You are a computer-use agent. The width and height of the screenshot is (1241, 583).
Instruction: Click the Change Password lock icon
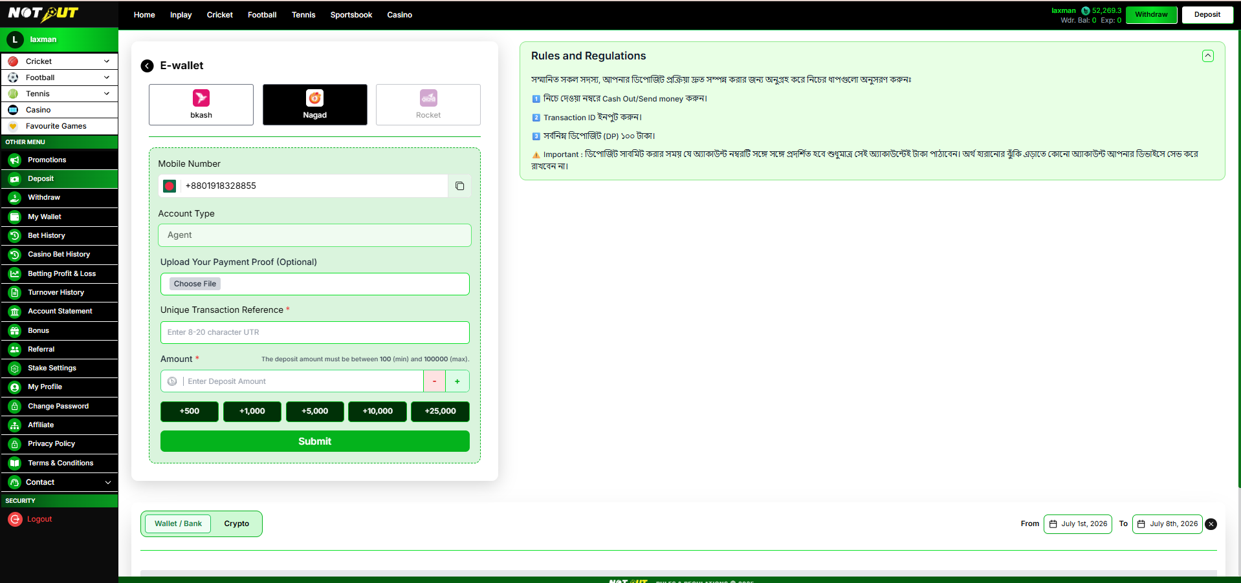(x=15, y=407)
